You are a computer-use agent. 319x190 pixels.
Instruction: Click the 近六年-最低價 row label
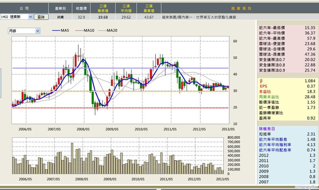point(272,28)
